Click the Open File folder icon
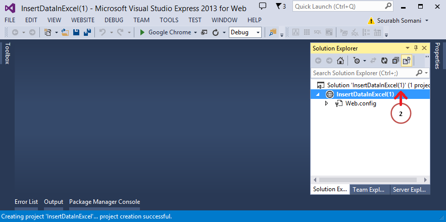Viewport: 446px width, 222px height. pos(65,32)
